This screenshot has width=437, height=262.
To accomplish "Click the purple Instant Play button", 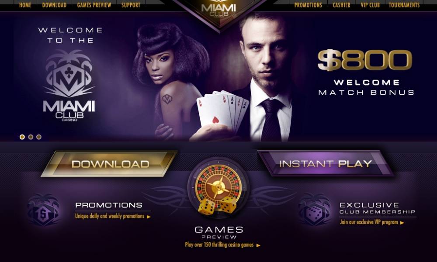I will pos(326,163).
